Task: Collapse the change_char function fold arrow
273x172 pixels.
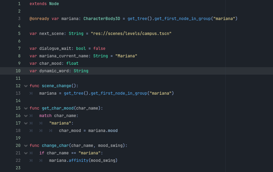Action: point(26,146)
